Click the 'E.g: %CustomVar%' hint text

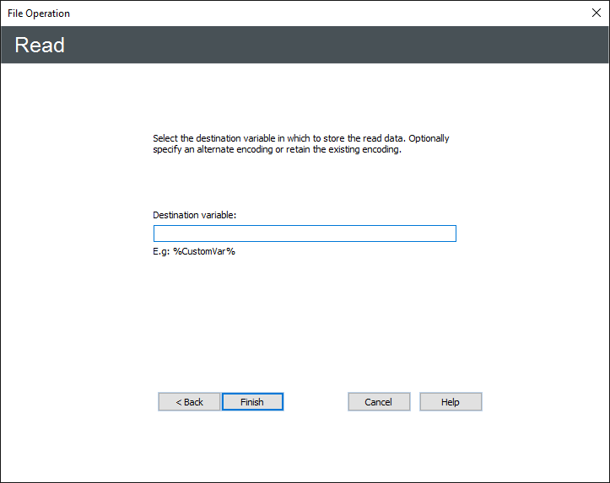pos(194,251)
